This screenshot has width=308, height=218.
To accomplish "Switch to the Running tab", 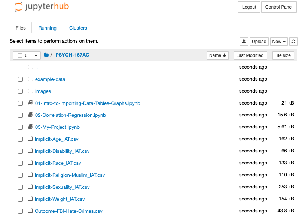I will (x=48, y=28).
